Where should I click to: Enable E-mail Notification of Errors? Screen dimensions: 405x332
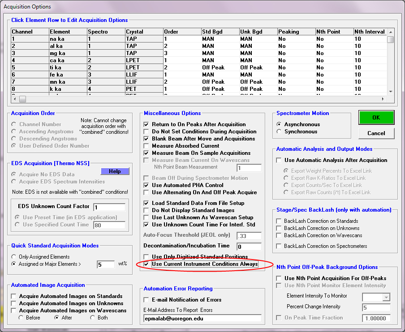(146, 300)
